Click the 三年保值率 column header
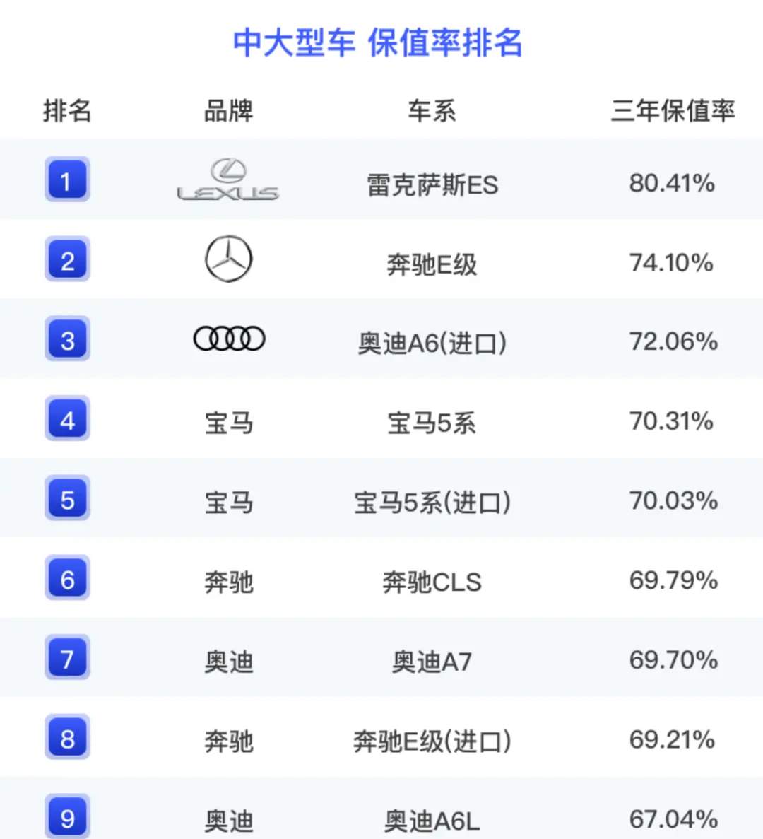The width and height of the screenshot is (763, 839). (x=673, y=111)
